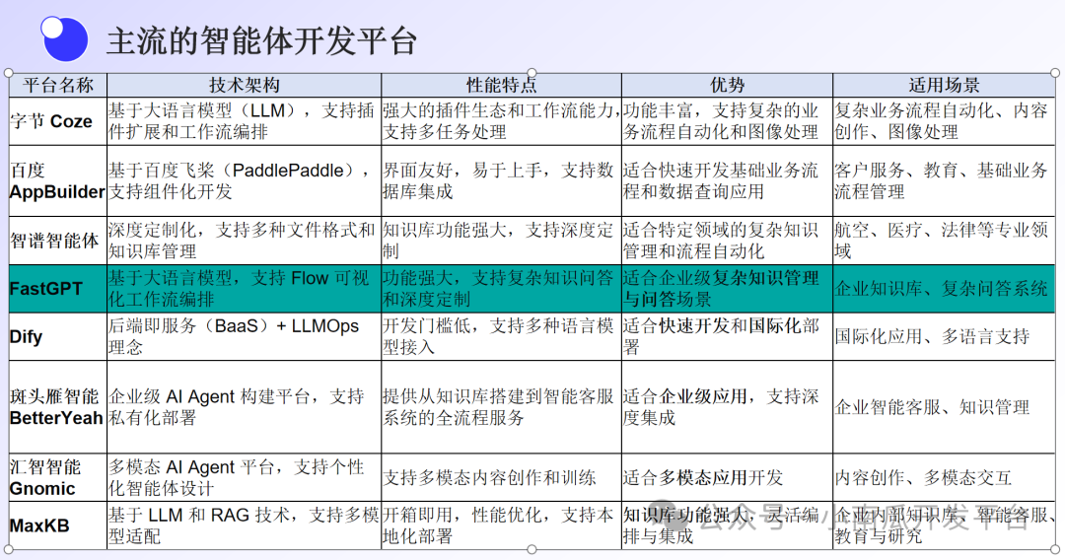Select Coze cell 基于大语言模型（LLM），支持插件扩展
This screenshot has height=560, width=1065.
pyautogui.click(x=244, y=121)
